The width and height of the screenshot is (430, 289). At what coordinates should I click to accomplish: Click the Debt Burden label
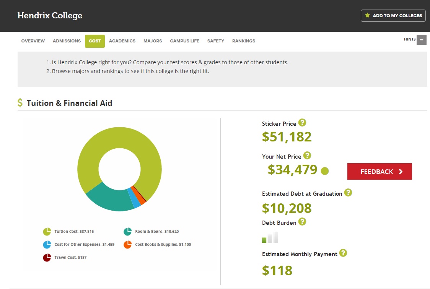[x=279, y=223]
